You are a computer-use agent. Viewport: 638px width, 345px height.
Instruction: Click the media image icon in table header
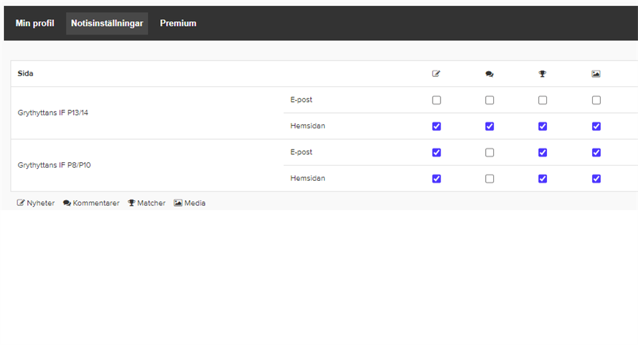point(596,74)
